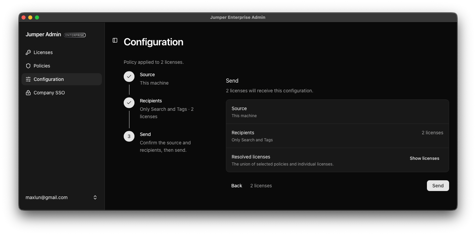The width and height of the screenshot is (476, 235).
Task: Click the Recipients step checkmark circle
Action: tap(129, 103)
